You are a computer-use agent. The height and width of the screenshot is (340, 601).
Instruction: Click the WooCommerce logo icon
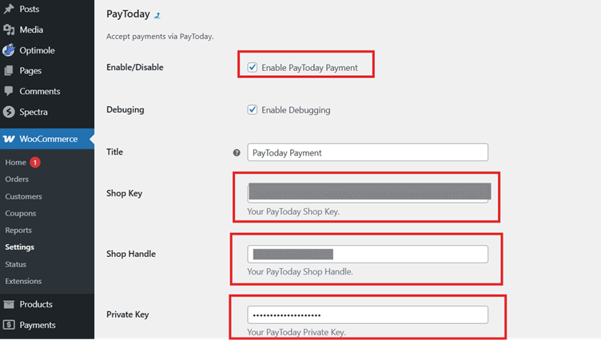[x=9, y=139]
